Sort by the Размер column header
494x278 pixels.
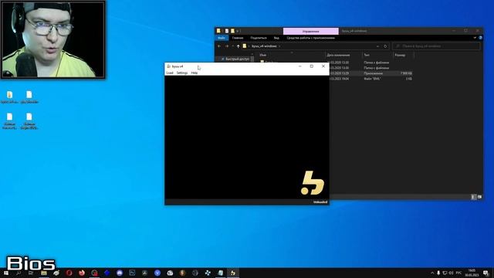coord(400,55)
